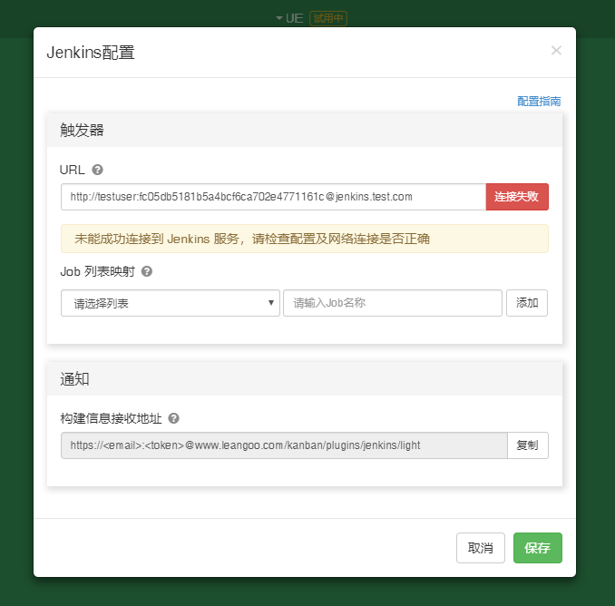This screenshot has height=606, width=615.
Task: Save the configuration with the 保存 button
Action: (537, 548)
